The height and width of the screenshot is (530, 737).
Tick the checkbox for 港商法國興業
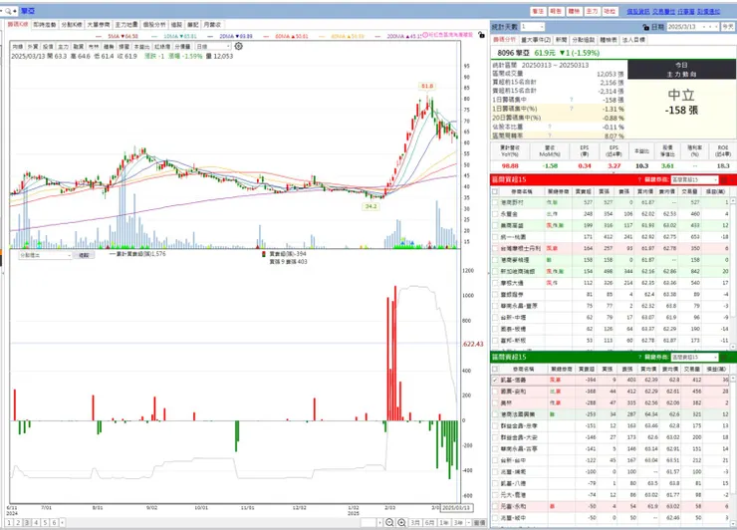[x=495, y=414]
